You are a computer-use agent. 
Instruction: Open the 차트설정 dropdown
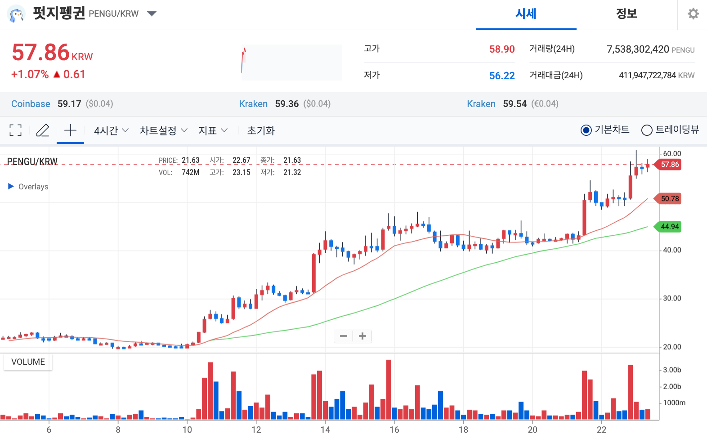pyautogui.click(x=163, y=130)
